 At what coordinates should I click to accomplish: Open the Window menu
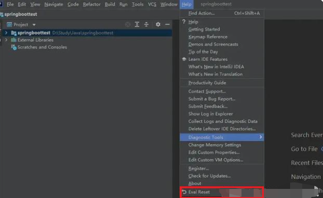pyautogui.click(x=169, y=5)
